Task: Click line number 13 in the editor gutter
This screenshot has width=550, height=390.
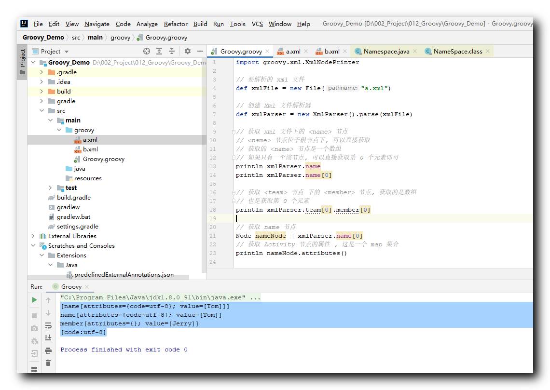Action: (214, 166)
